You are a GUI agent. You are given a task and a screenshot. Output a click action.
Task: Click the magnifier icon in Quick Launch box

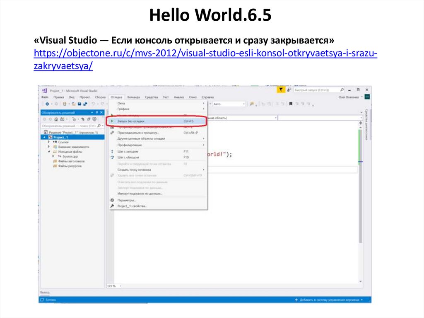(x=342, y=90)
